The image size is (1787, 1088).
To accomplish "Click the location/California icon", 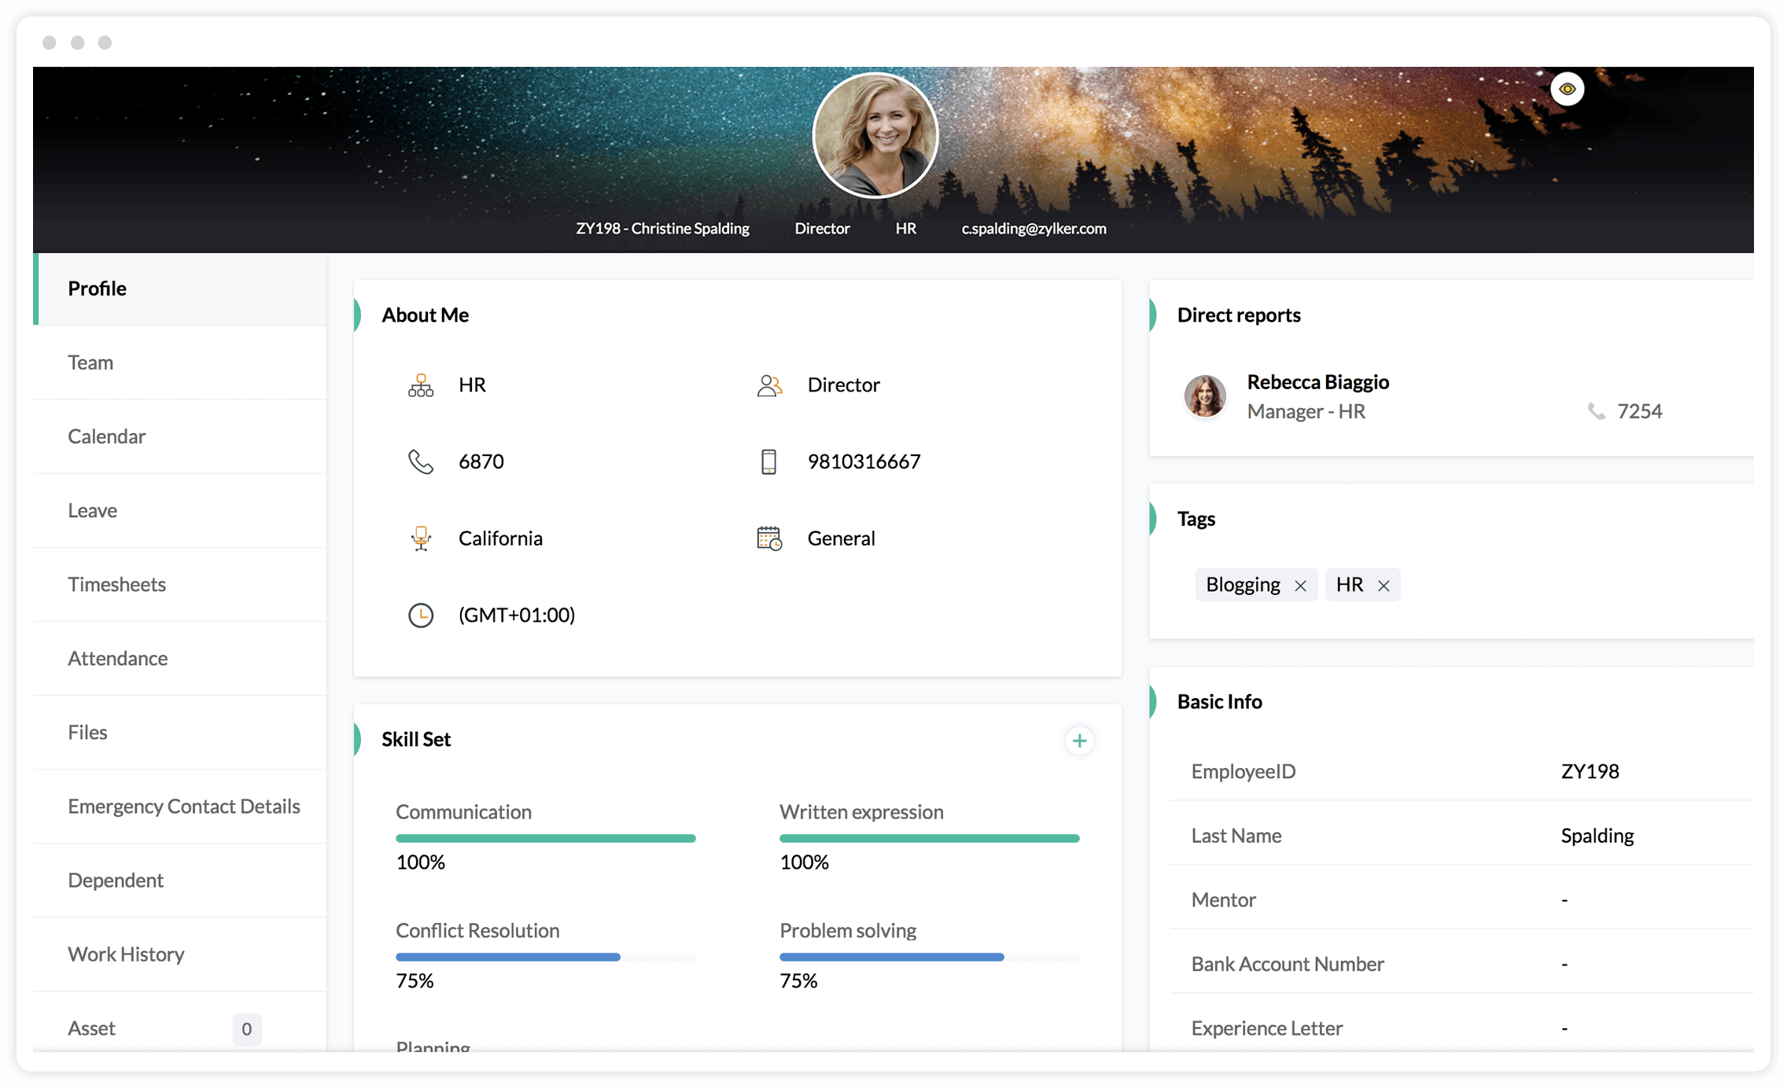I will click(x=422, y=537).
